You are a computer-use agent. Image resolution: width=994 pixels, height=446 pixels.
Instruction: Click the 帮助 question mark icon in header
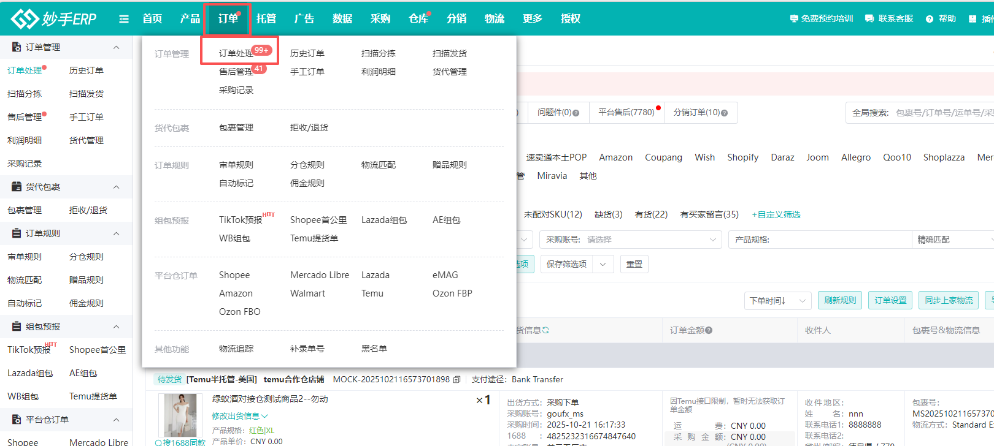(930, 19)
